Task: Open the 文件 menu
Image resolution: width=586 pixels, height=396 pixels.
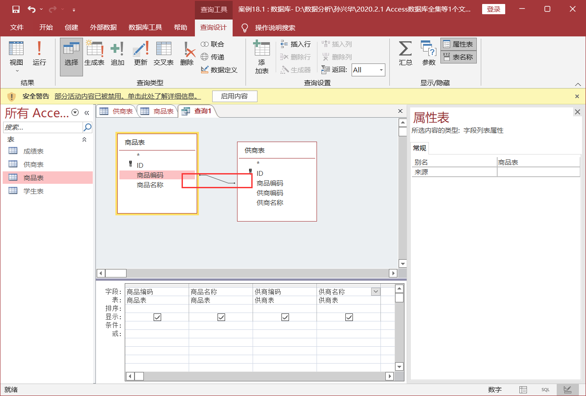Action: 17,28
